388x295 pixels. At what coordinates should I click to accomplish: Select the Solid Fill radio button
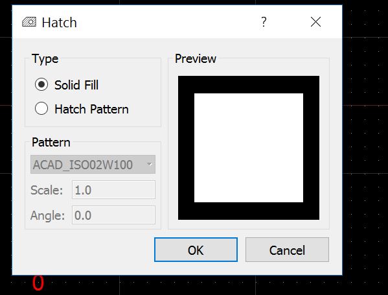pos(41,84)
